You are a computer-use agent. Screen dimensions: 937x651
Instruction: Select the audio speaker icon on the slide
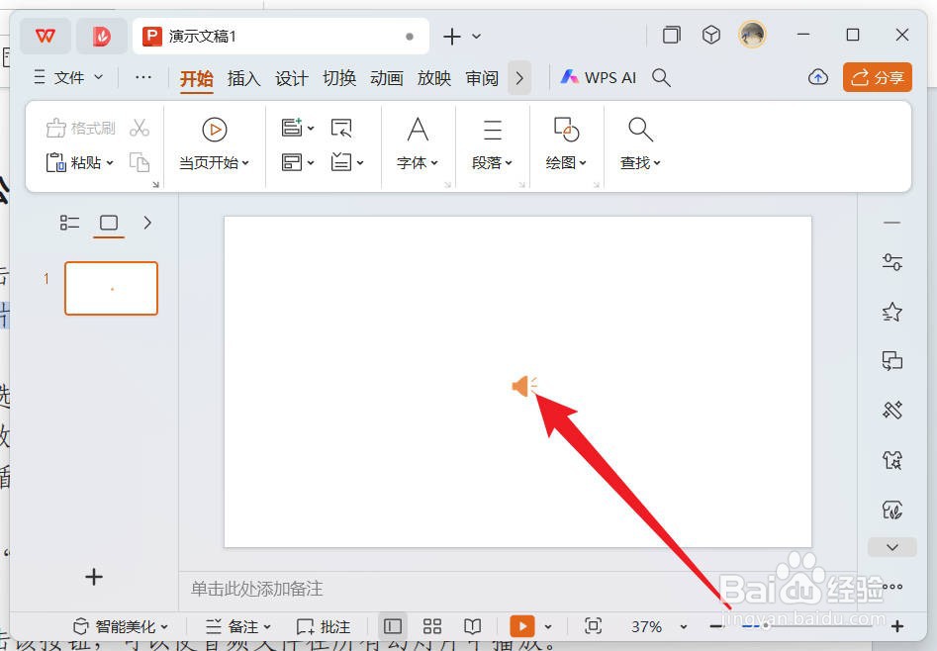[523, 386]
